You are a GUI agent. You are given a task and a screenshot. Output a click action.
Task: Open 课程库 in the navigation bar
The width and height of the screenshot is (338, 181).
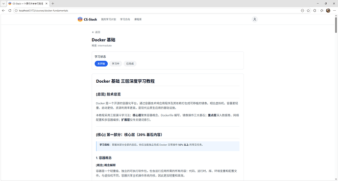(138, 20)
